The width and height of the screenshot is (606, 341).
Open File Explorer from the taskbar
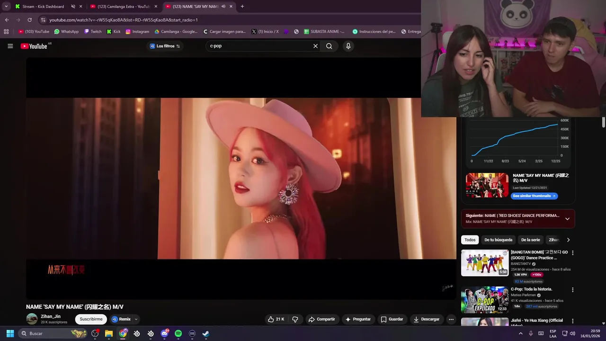[109, 333]
